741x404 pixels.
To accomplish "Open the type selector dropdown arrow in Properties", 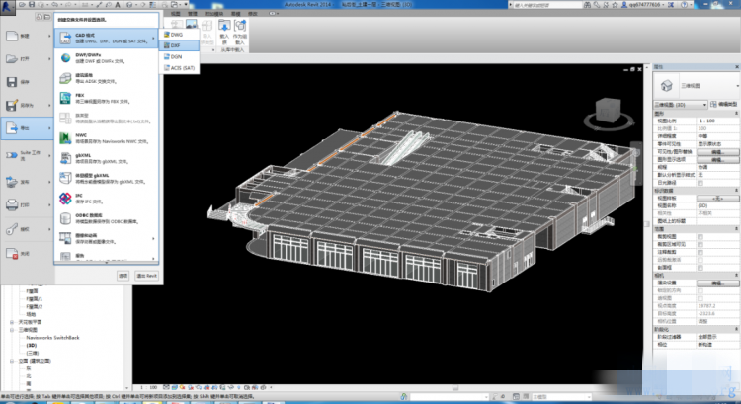I will pos(737,86).
